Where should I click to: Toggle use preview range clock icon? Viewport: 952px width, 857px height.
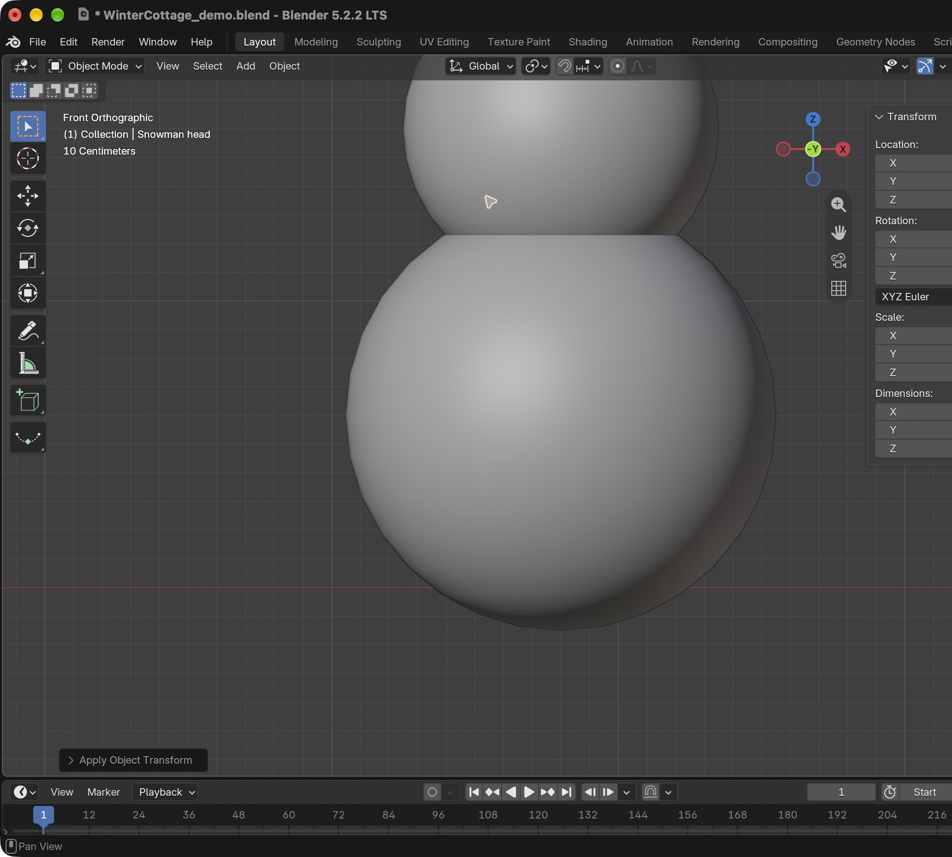[889, 792]
